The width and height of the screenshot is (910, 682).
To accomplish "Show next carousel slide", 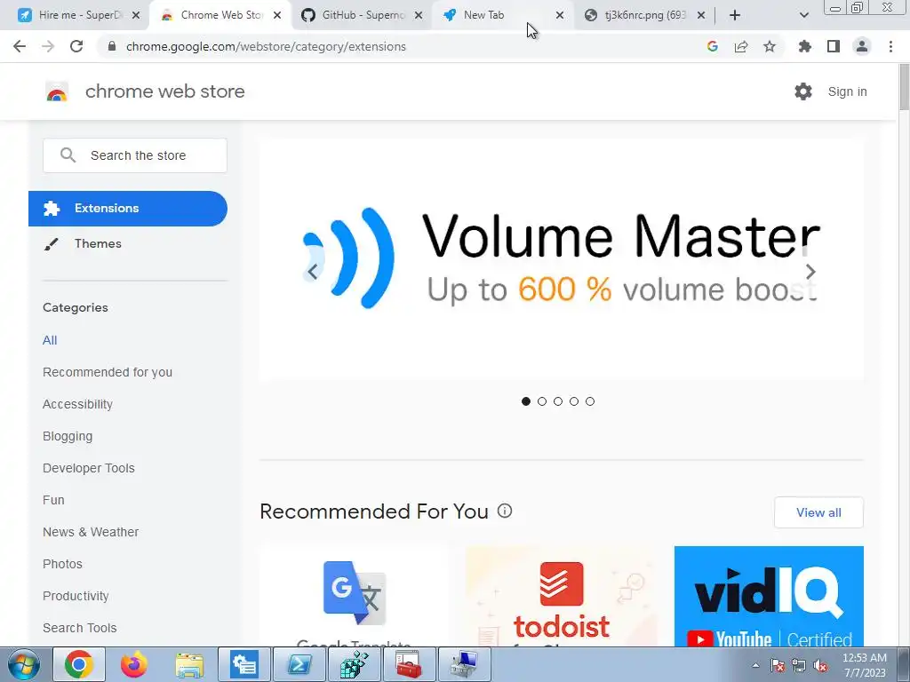I will [x=810, y=272].
